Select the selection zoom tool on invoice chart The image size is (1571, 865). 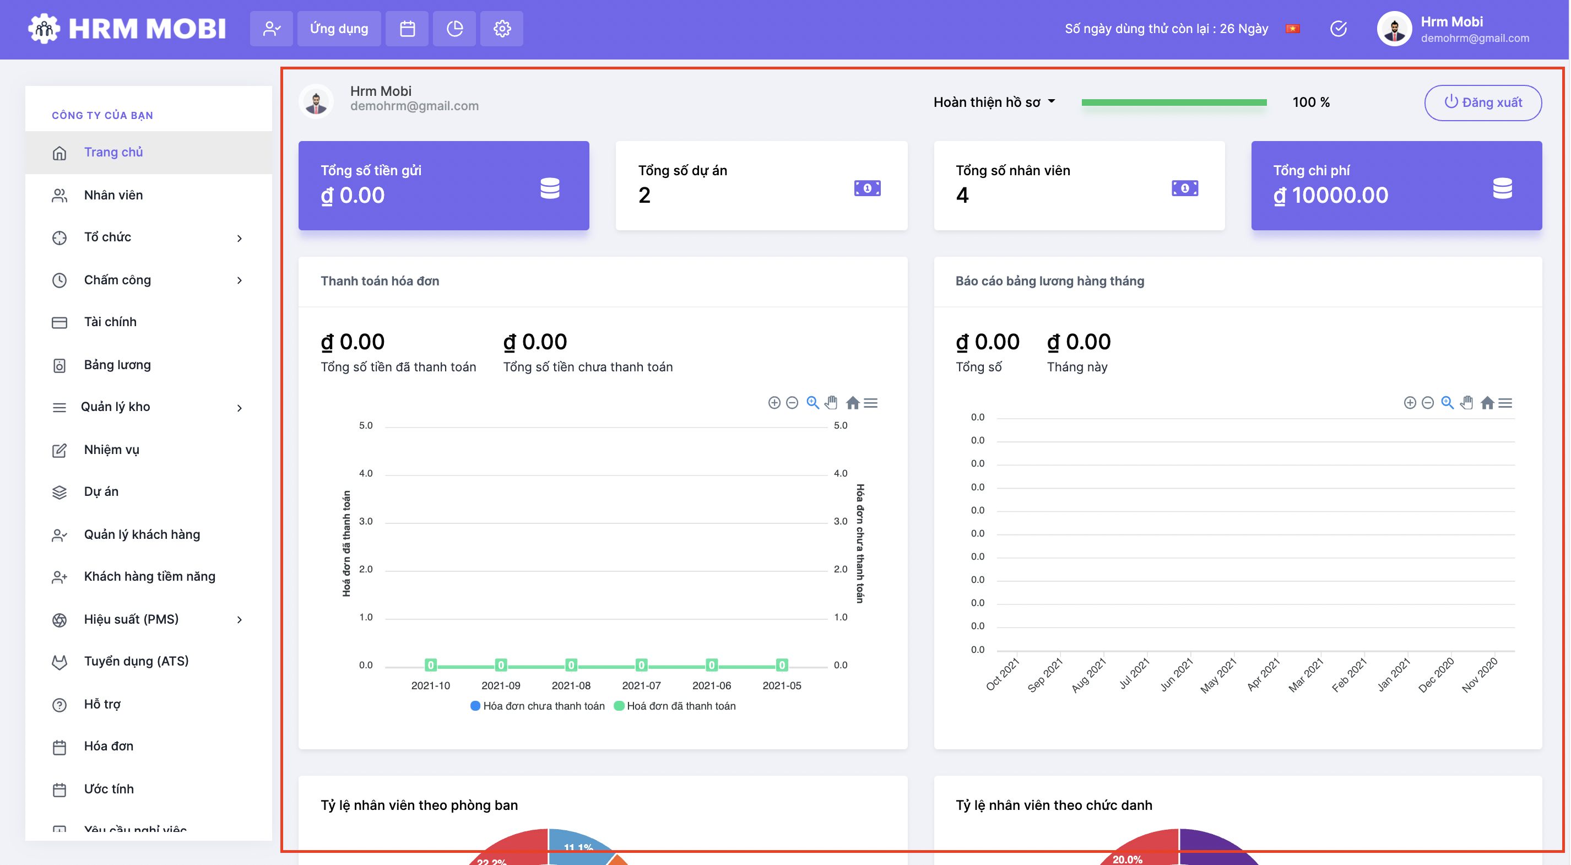click(812, 403)
